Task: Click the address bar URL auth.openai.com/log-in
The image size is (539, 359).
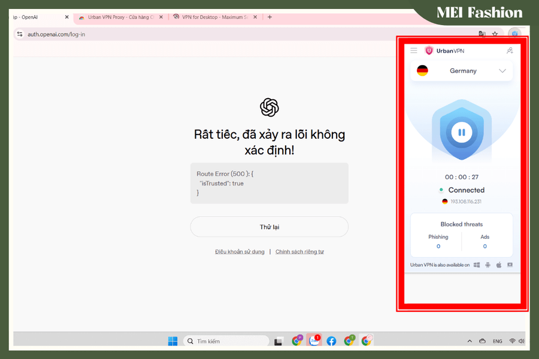Action: [56, 34]
